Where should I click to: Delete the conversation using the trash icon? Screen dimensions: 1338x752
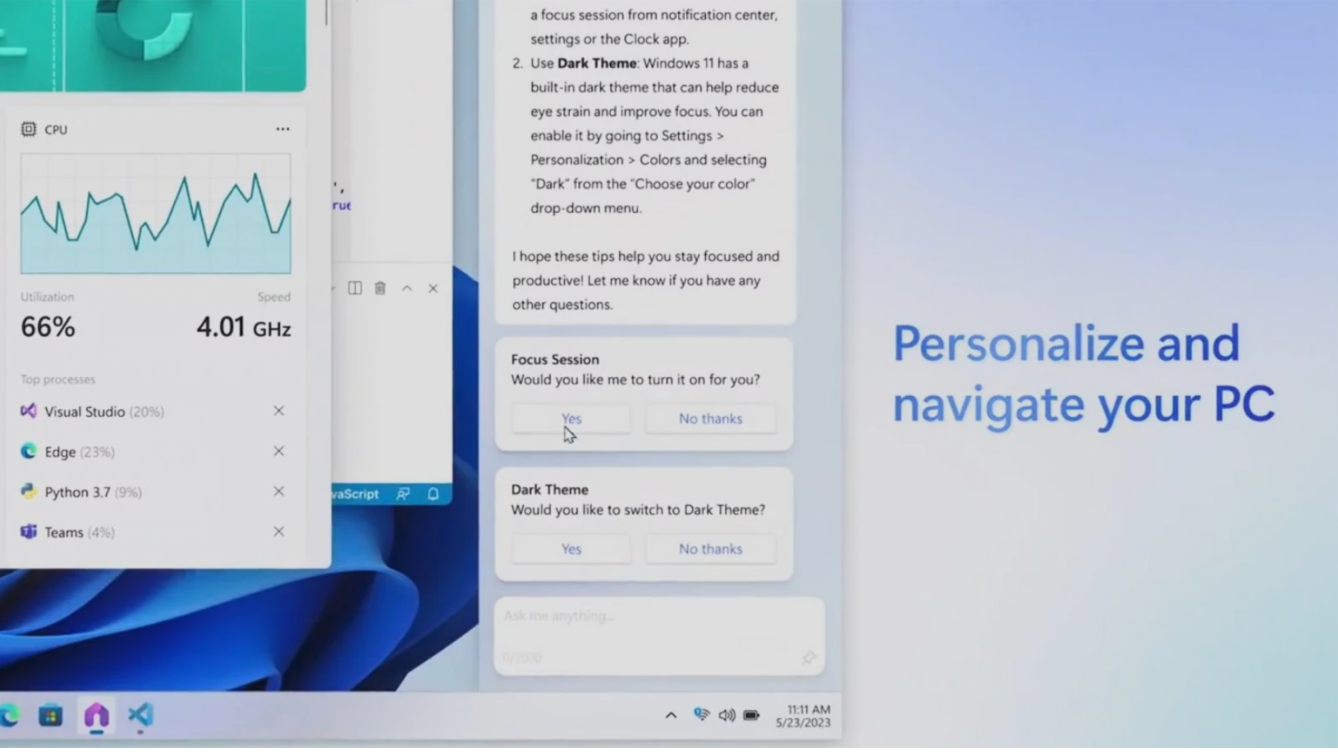[380, 288]
